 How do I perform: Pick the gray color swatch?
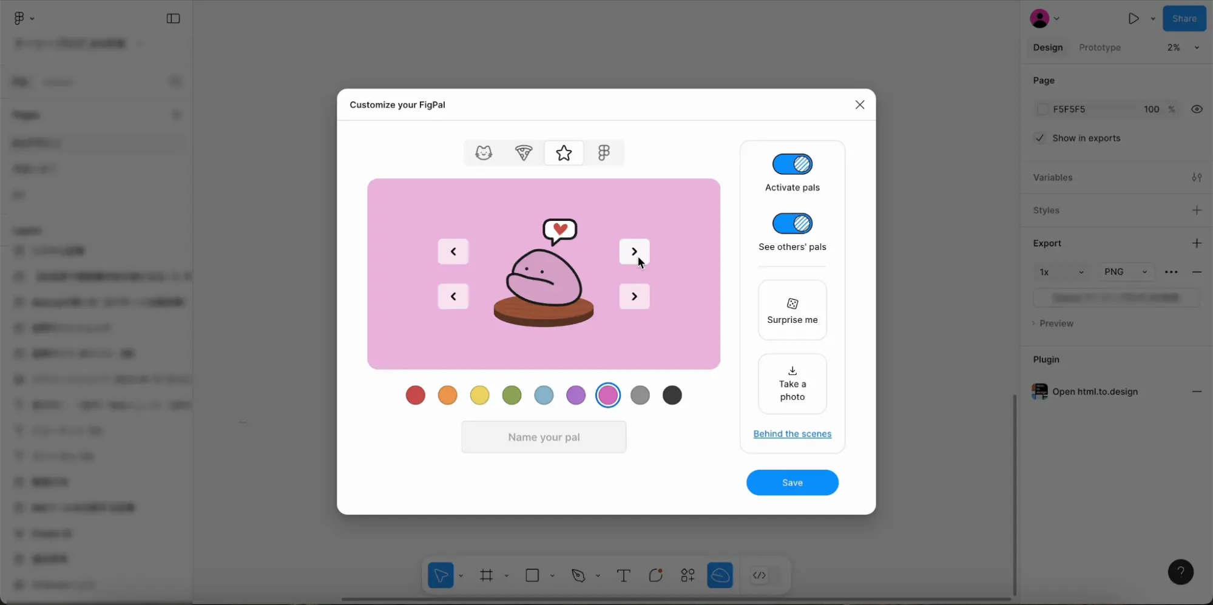click(x=640, y=395)
